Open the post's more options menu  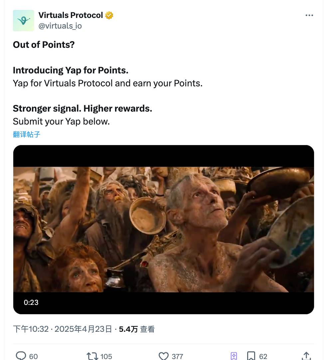click(x=309, y=16)
